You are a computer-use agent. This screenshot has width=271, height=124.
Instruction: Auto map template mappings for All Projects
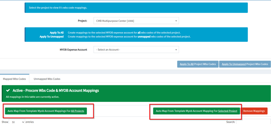click(46, 111)
